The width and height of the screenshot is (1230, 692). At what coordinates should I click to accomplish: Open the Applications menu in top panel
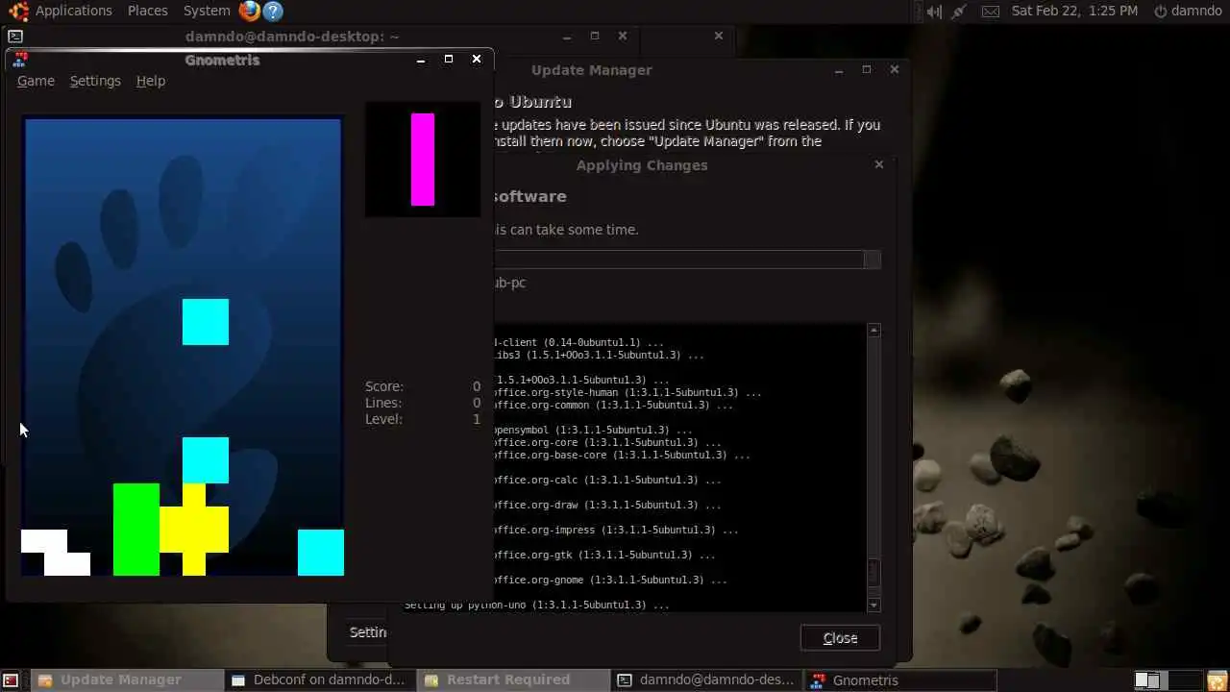click(74, 11)
